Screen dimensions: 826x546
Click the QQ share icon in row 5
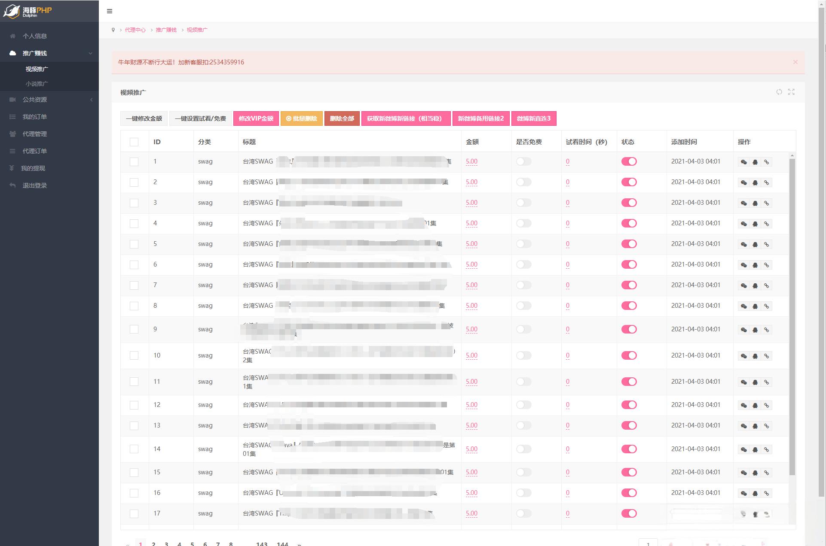(755, 244)
